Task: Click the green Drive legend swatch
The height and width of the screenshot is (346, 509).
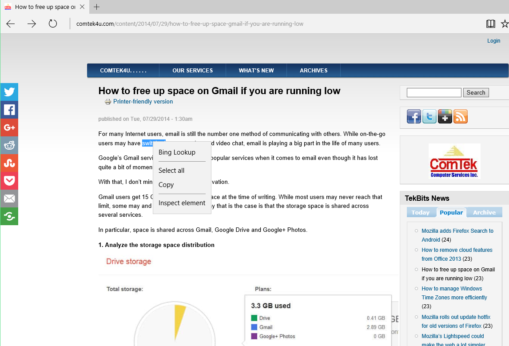Action: pyautogui.click(x=254, y=318)
